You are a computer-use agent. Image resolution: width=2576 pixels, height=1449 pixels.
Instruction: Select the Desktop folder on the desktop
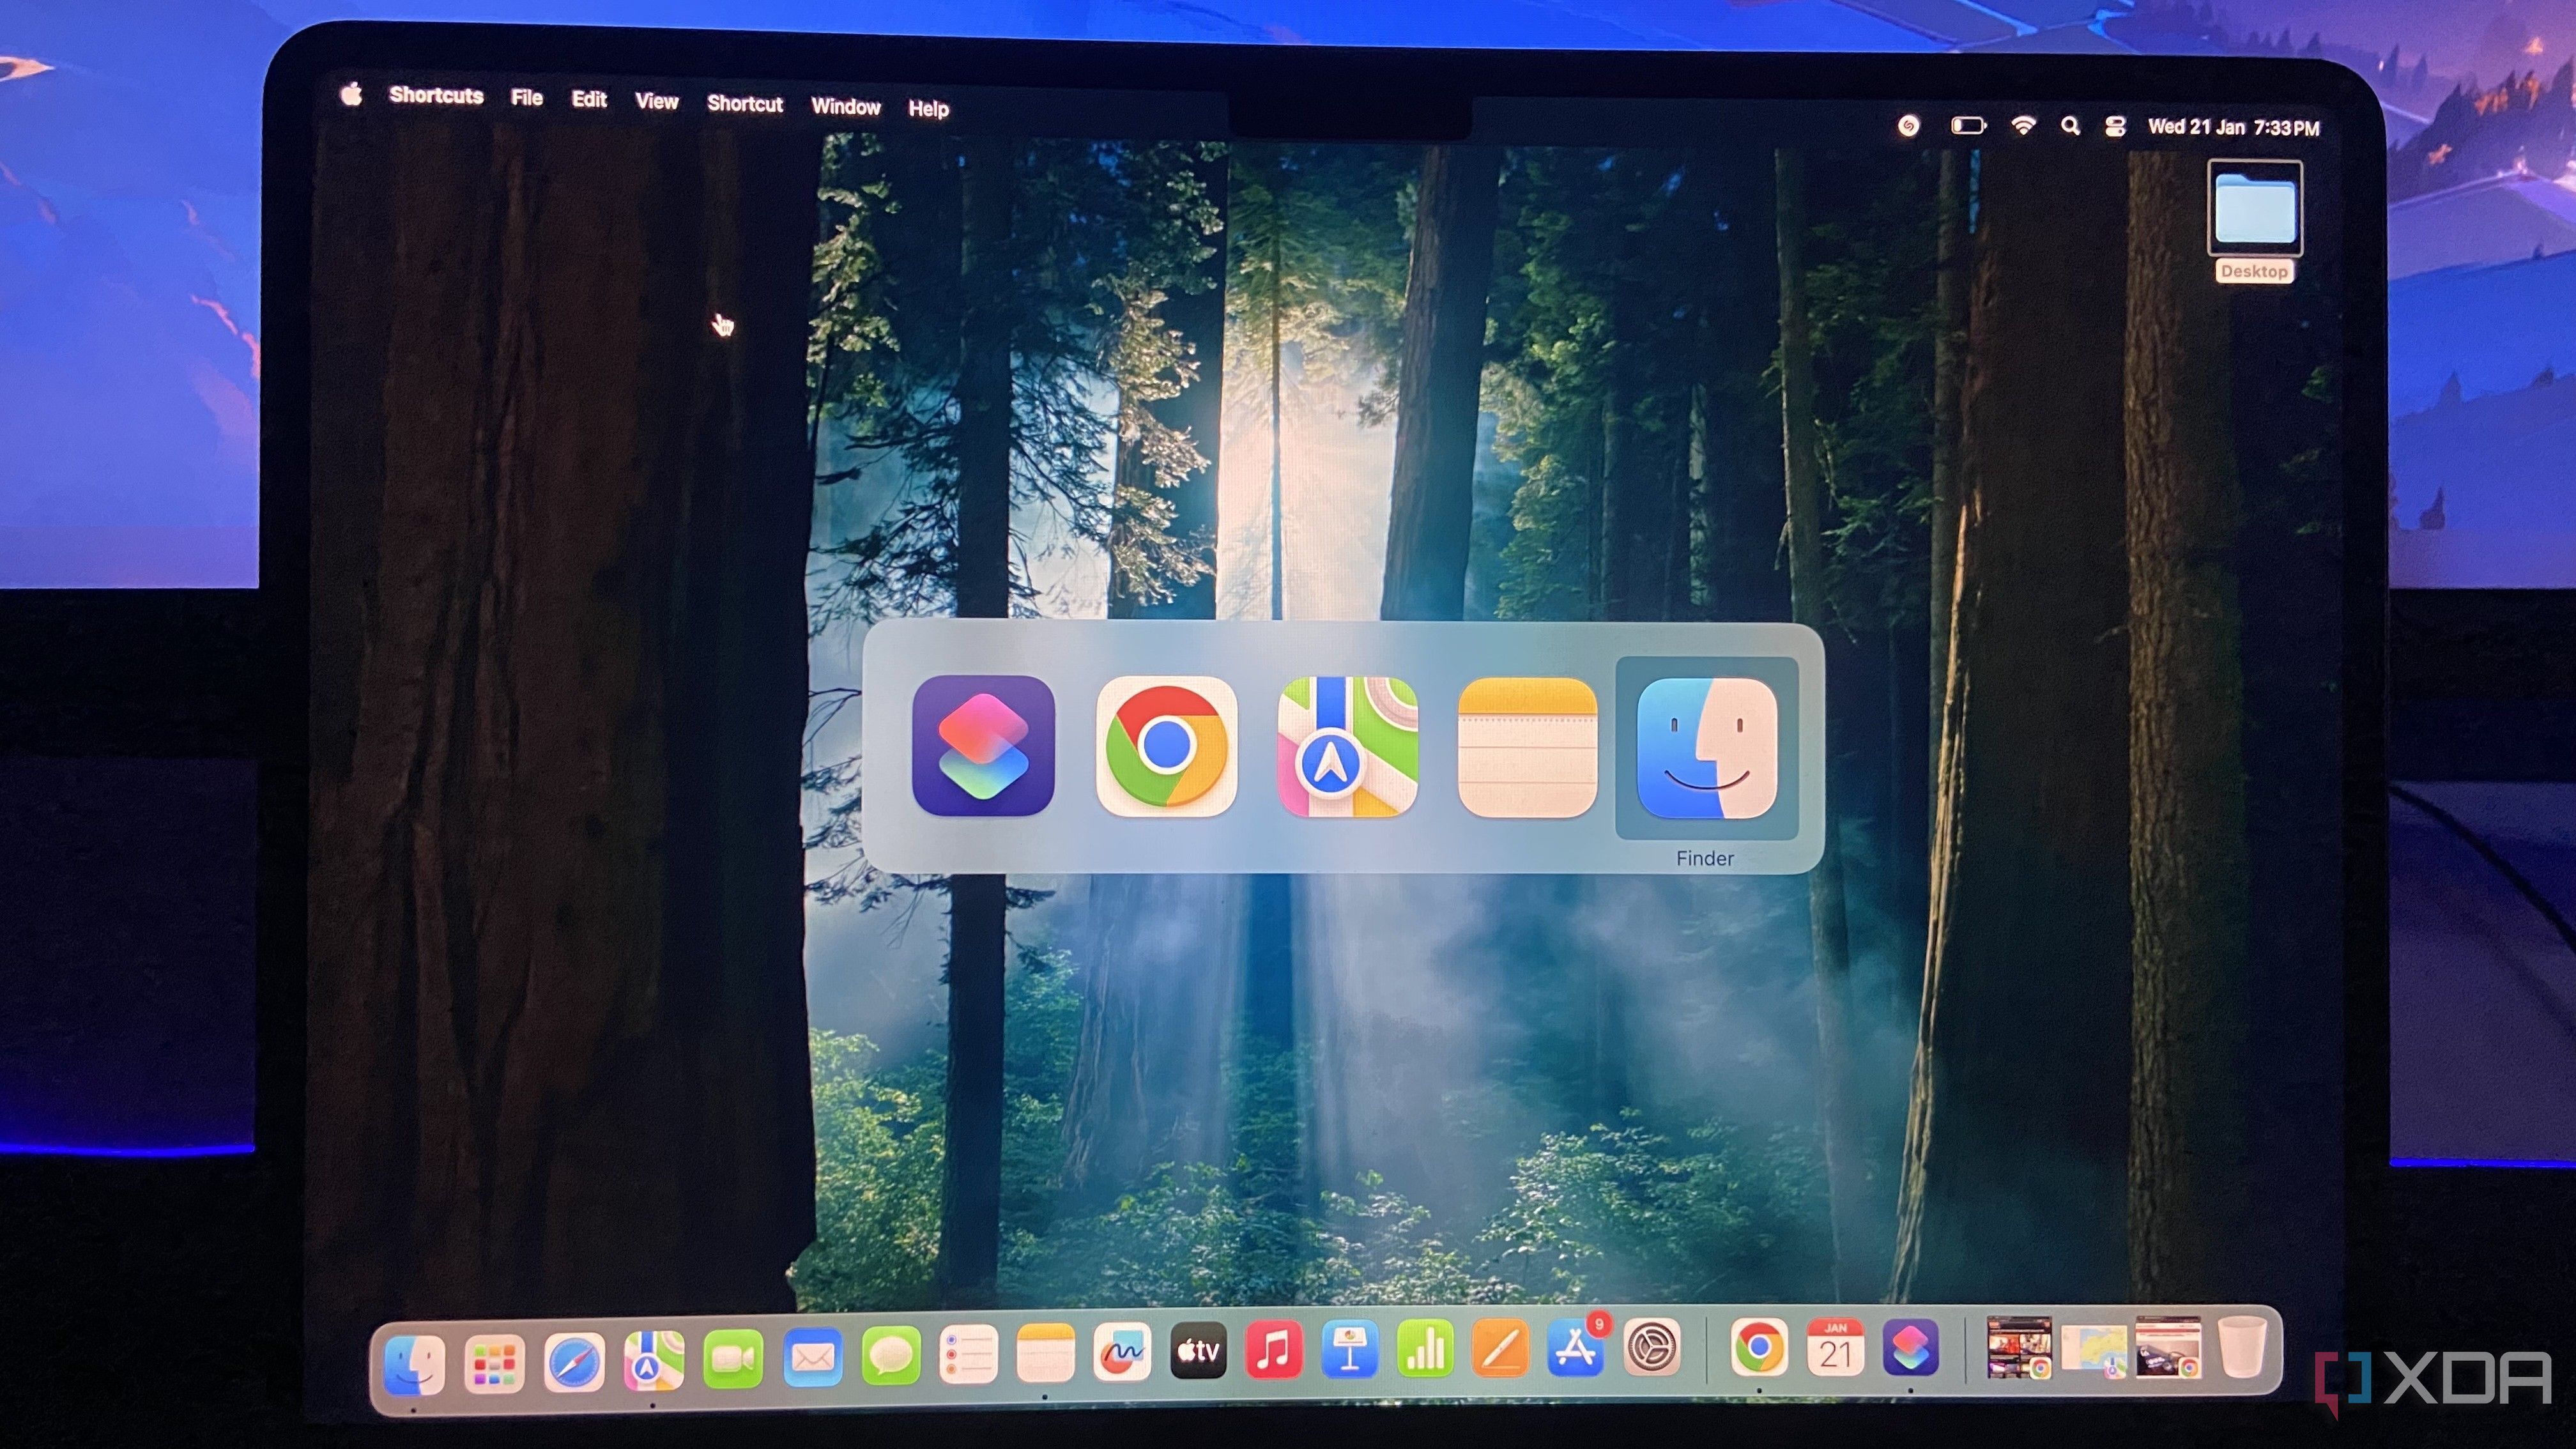tap(2255, 221)
